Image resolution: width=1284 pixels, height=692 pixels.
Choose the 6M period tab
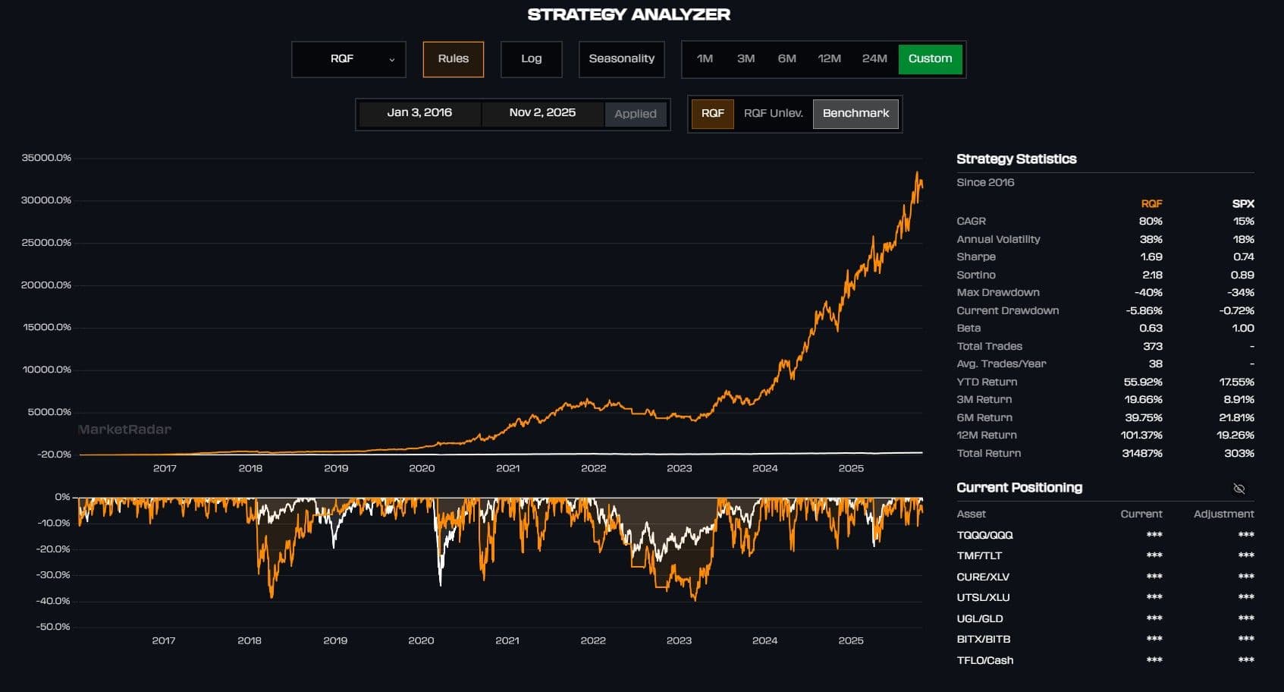786,59
